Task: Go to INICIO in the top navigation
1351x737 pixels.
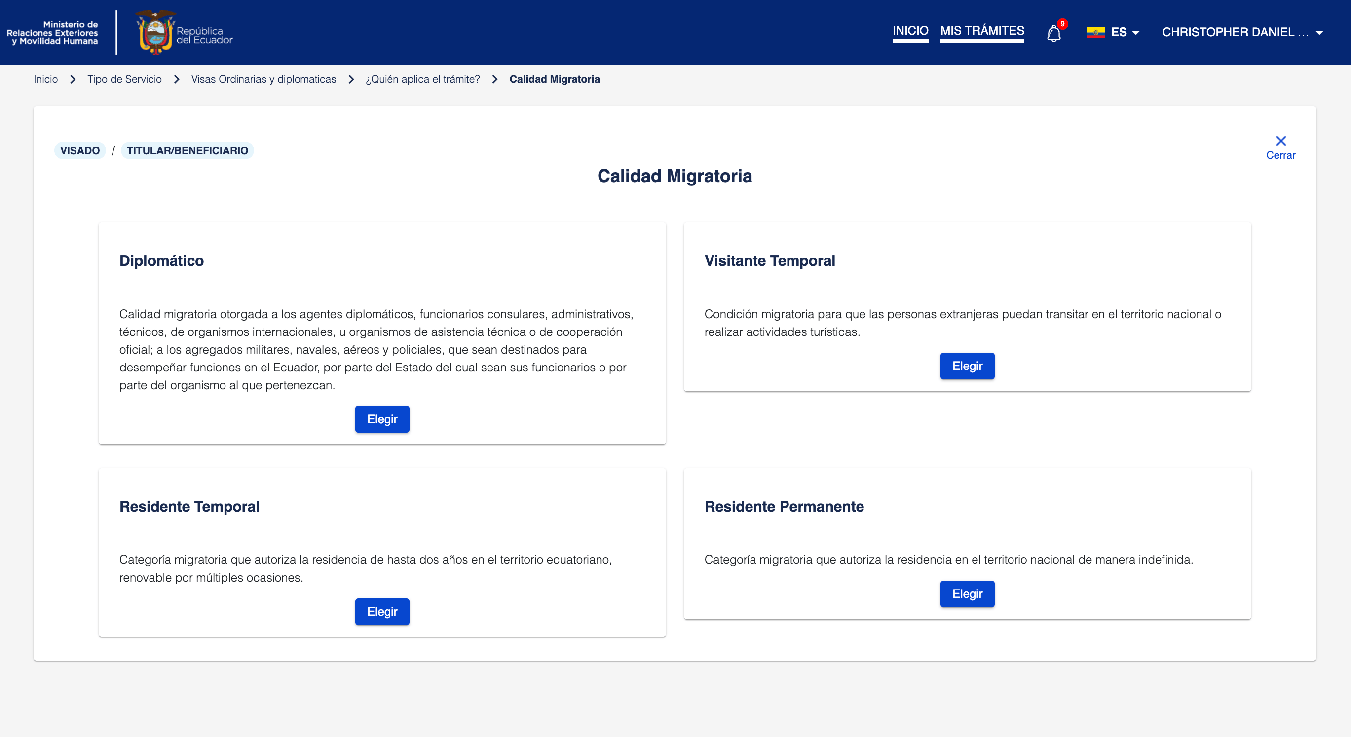Action: [x=910, y=31]
